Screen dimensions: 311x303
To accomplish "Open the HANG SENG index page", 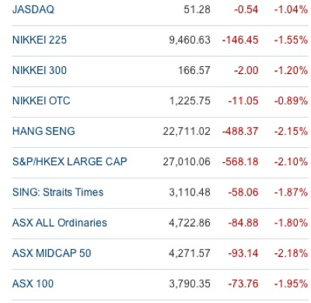I will (x=44, y=131).
